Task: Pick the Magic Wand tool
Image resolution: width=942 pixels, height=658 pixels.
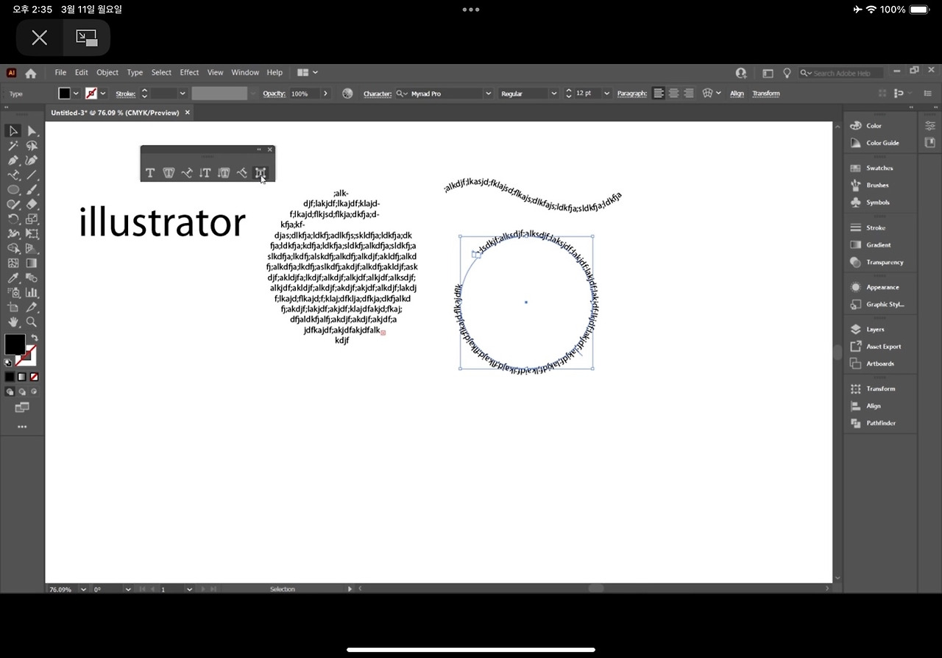Action: tap(13, 146)
